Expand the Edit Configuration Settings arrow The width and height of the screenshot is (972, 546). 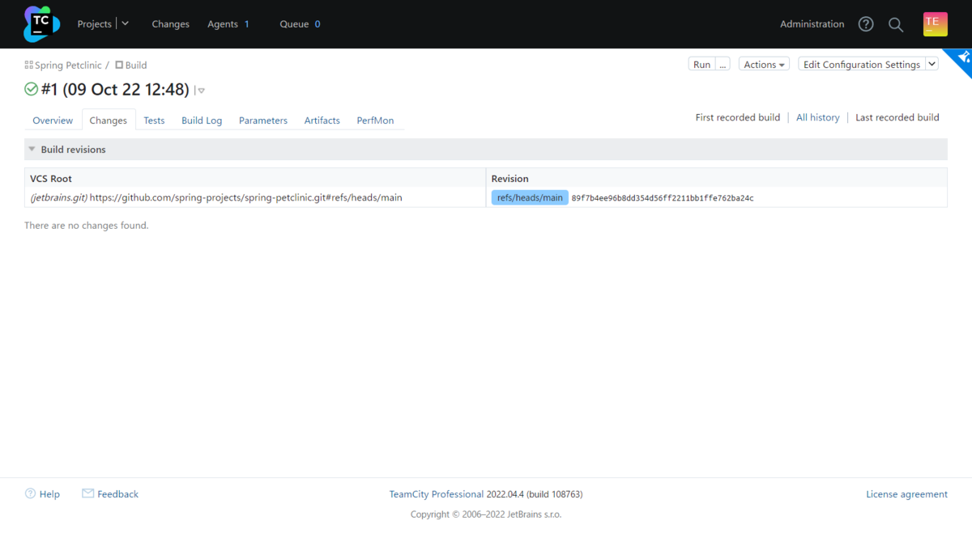(932, 65)
